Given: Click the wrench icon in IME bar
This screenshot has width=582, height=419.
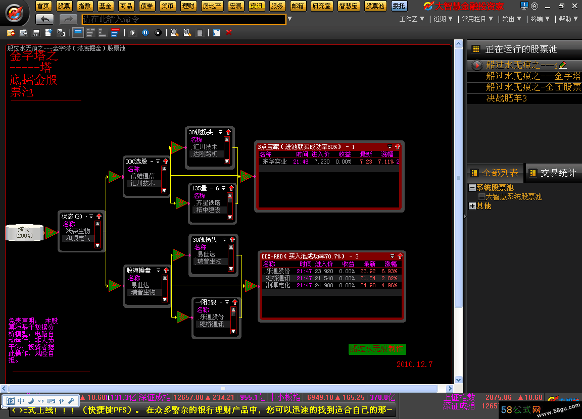Looking at the screenshot, I should pyautogui.click(x=71, y=400).
